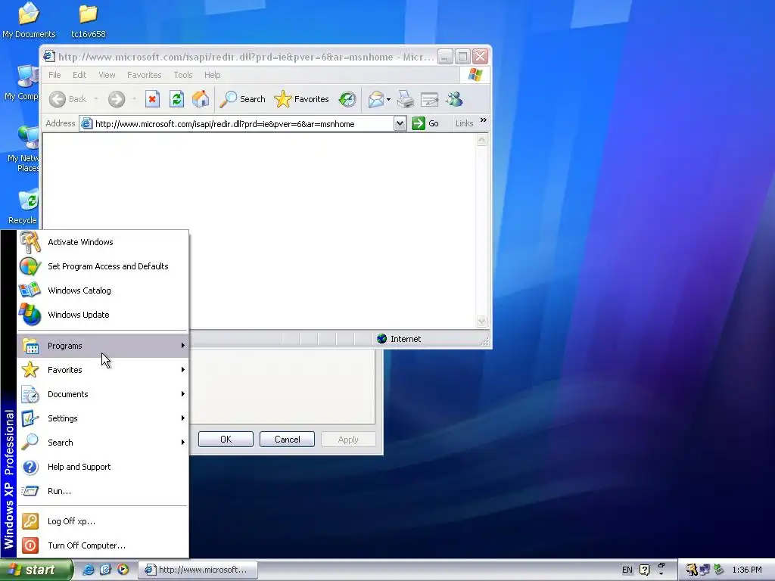Open the Search pane in IE toolbar
This screenshot has width=775, height=581.
pyautogui.click(x=243, y=99)
